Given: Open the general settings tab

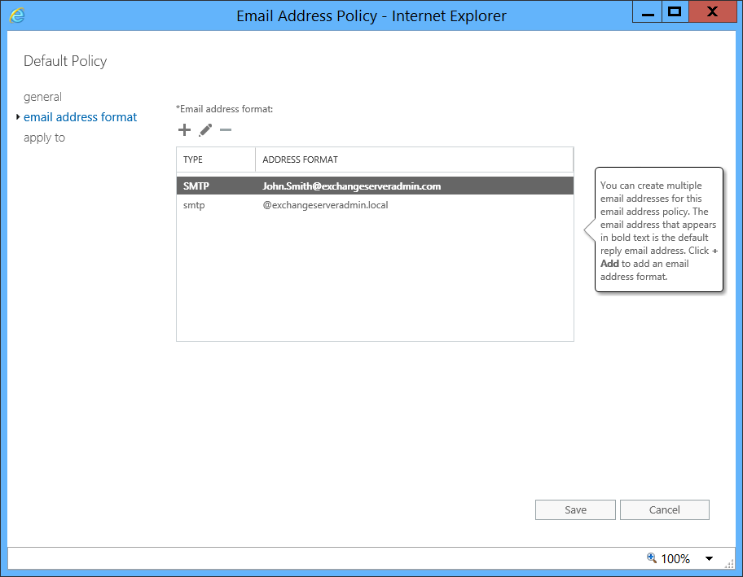Looking at the screenshot, I should [42, 97].
